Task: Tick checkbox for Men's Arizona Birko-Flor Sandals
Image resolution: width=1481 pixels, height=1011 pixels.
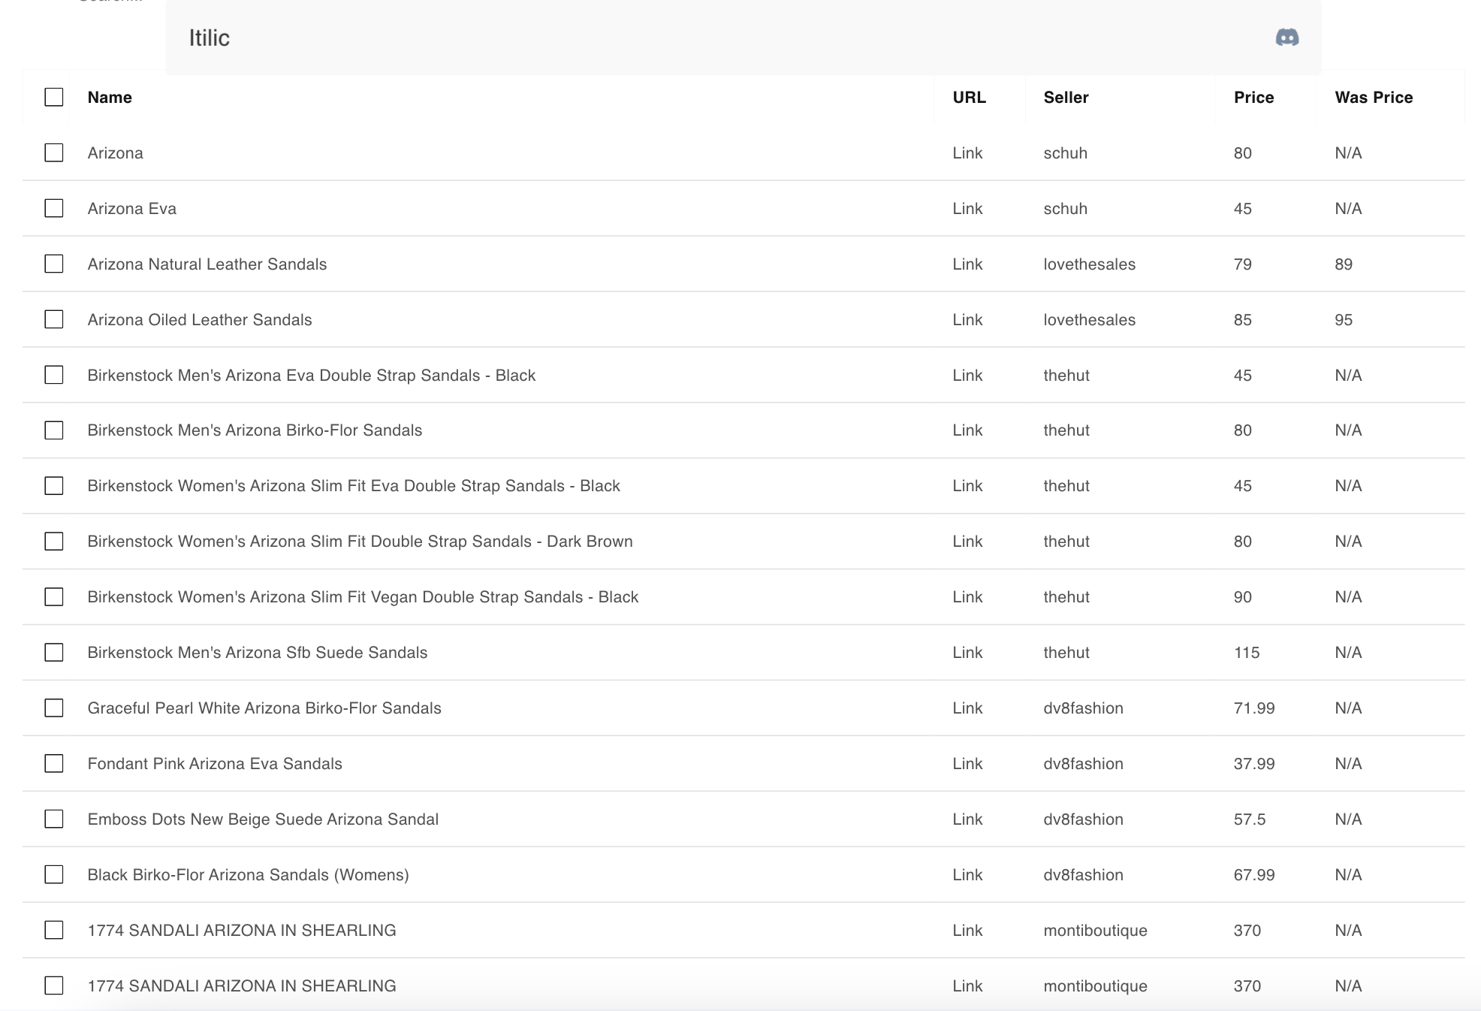Action: pos(54,430)
